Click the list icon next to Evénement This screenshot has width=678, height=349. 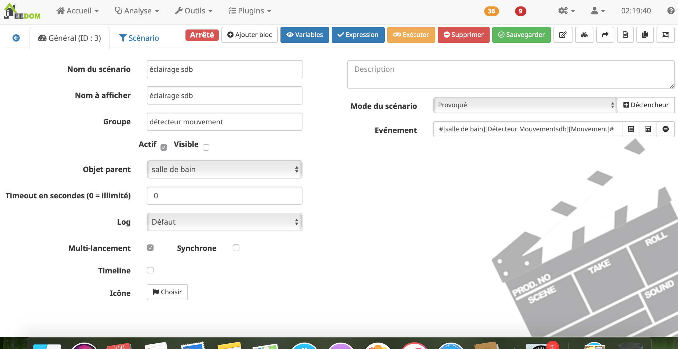coord(631,129)
